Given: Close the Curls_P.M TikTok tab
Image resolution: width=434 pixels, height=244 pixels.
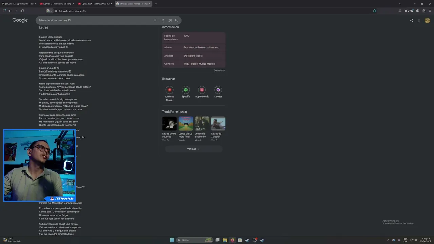Looking at the screenshot, I should [35, 4].
